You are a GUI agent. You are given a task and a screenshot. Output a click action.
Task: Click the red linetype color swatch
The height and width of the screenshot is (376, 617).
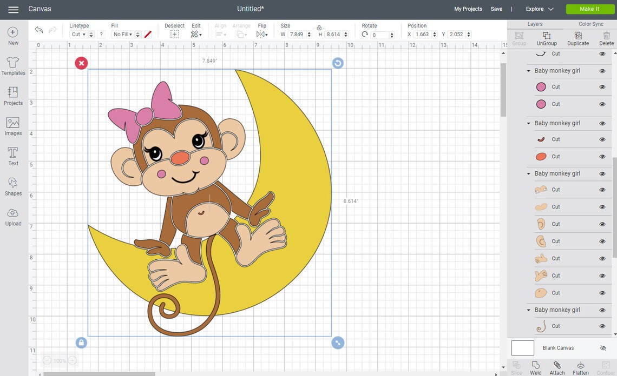(148, 34)
